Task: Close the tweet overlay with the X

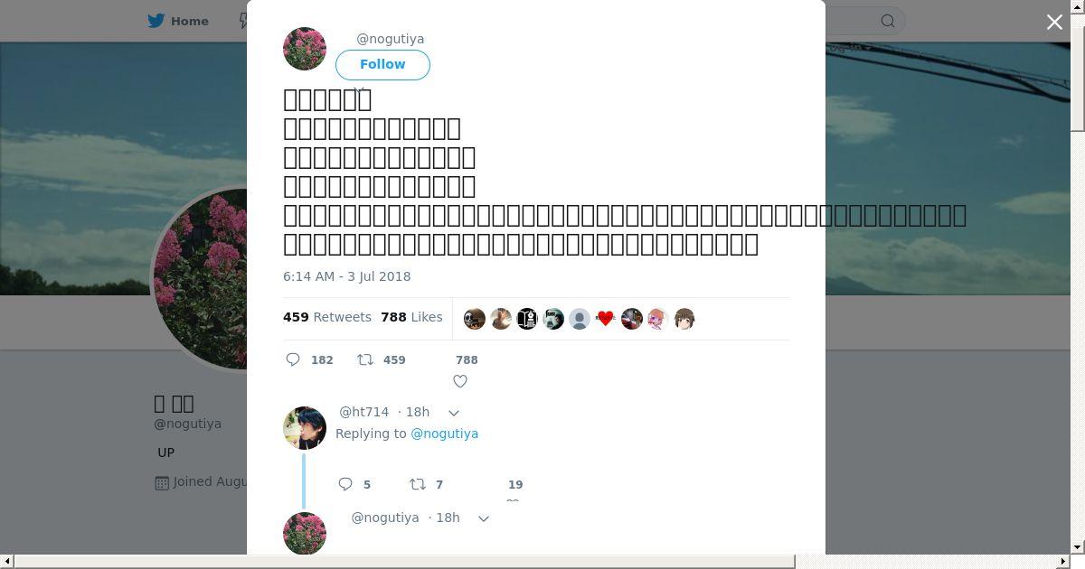Action: point(1054,23)
